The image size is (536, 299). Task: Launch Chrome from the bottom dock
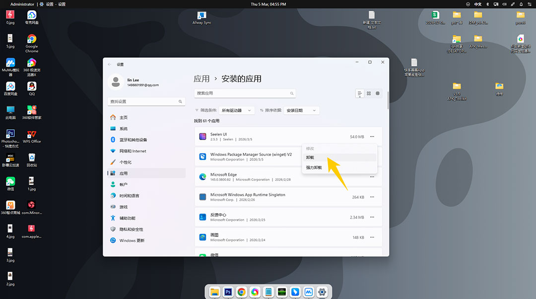[x=241, y=292]
